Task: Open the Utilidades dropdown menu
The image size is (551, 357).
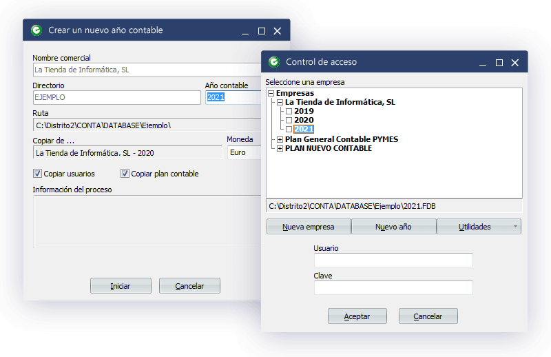Action: coord(479,227)
